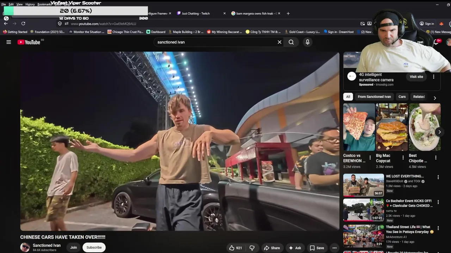Switch to the bam margera Google tab

pyautogui.click(x=254, y=13)
